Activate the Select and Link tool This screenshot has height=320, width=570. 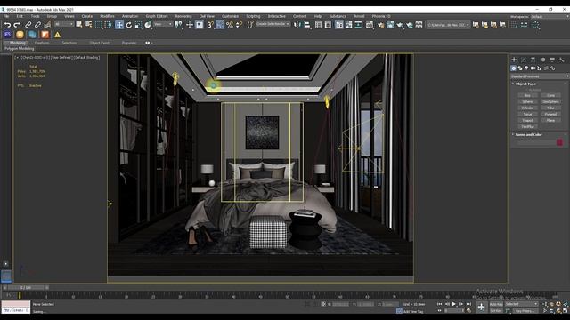[28, 25]
